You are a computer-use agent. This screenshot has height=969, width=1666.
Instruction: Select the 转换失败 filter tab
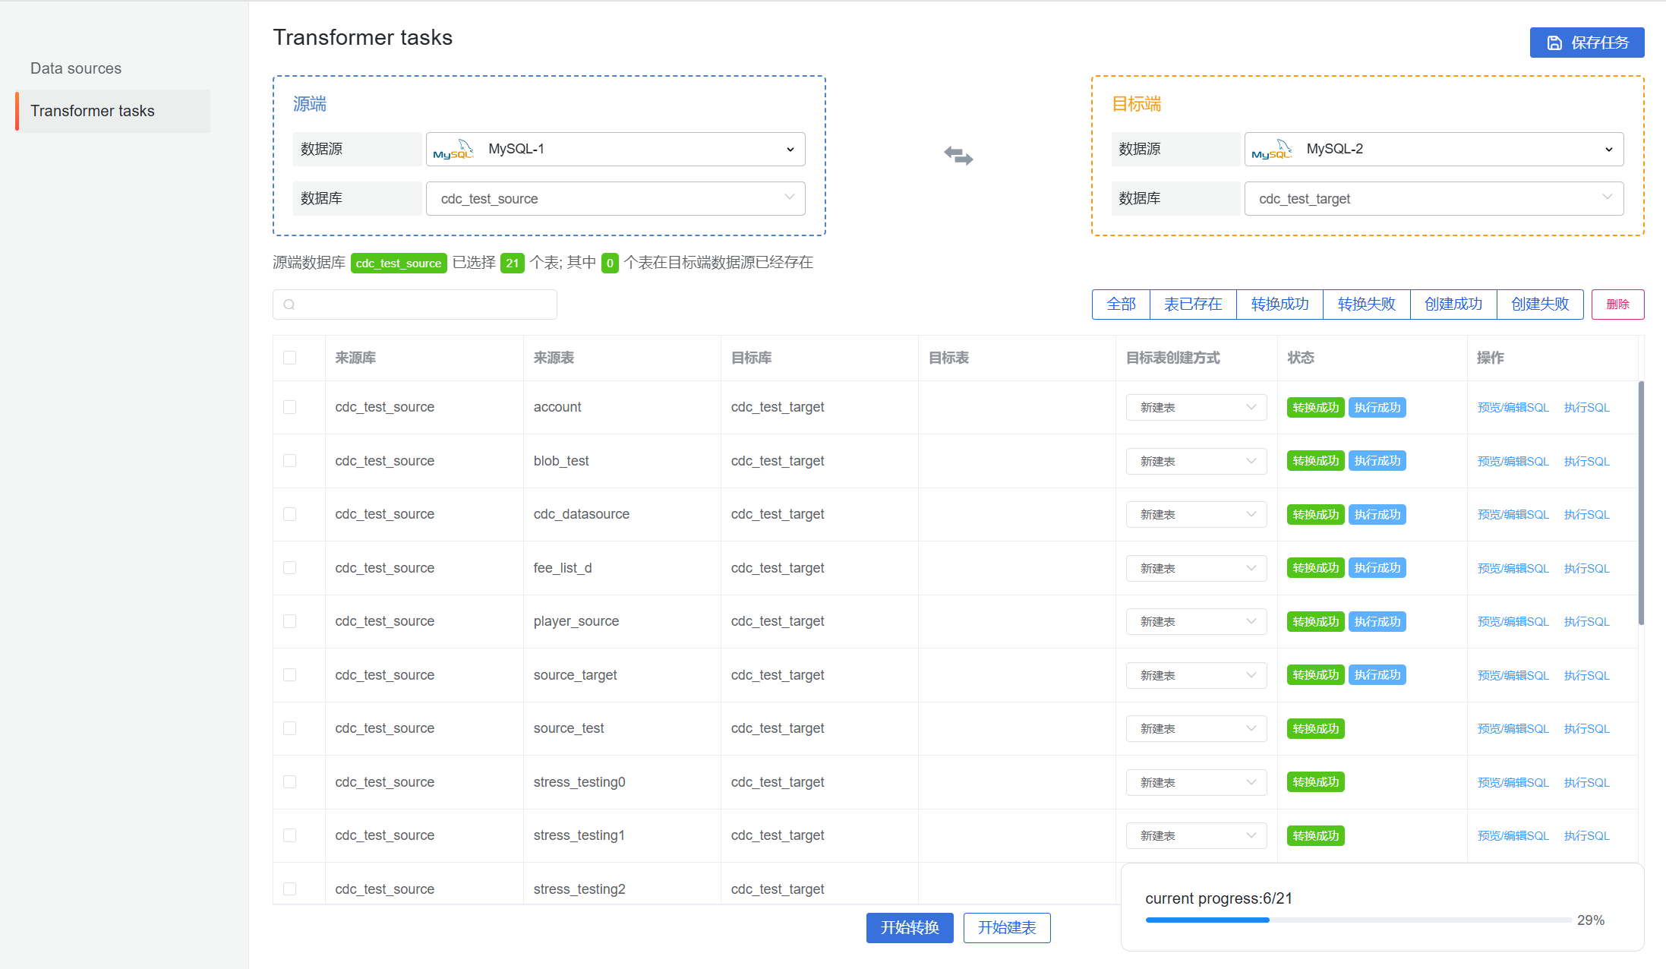1366,305
